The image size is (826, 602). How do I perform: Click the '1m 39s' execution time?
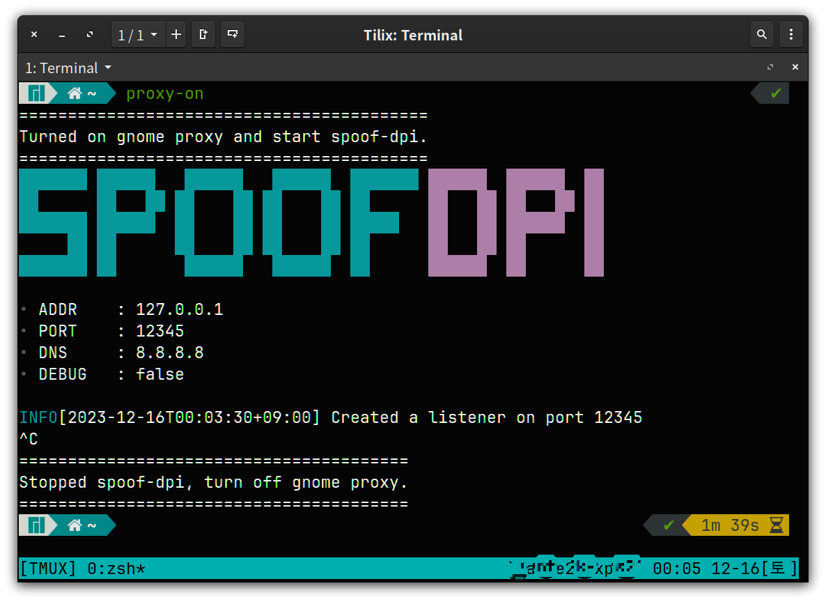point(730,525)
